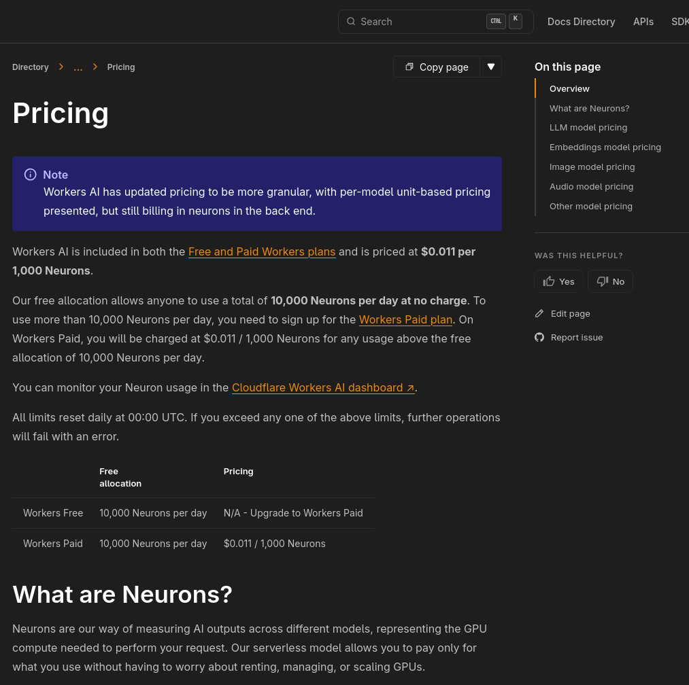Click the Copy page button

(437, 67)
